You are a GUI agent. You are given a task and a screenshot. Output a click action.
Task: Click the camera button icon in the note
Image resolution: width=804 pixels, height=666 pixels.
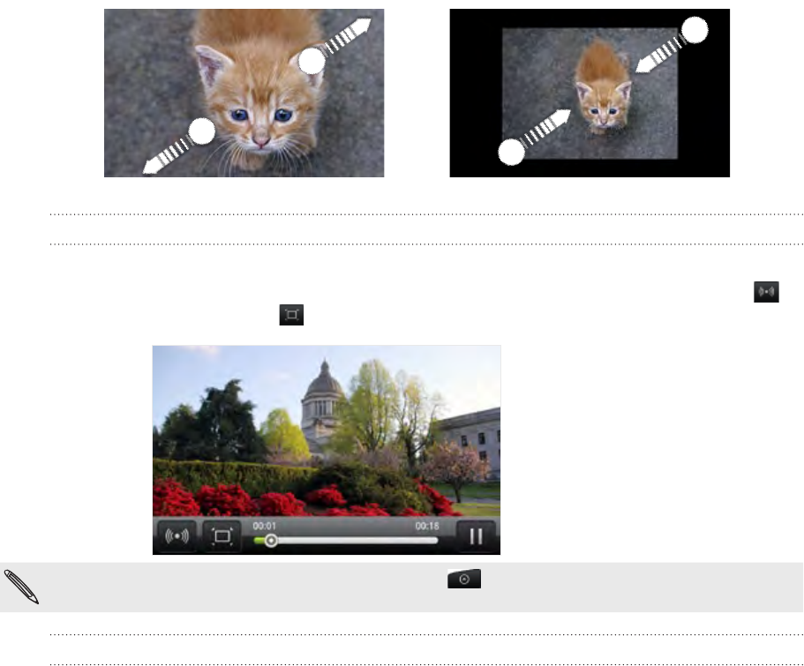[x=464, y=579]
